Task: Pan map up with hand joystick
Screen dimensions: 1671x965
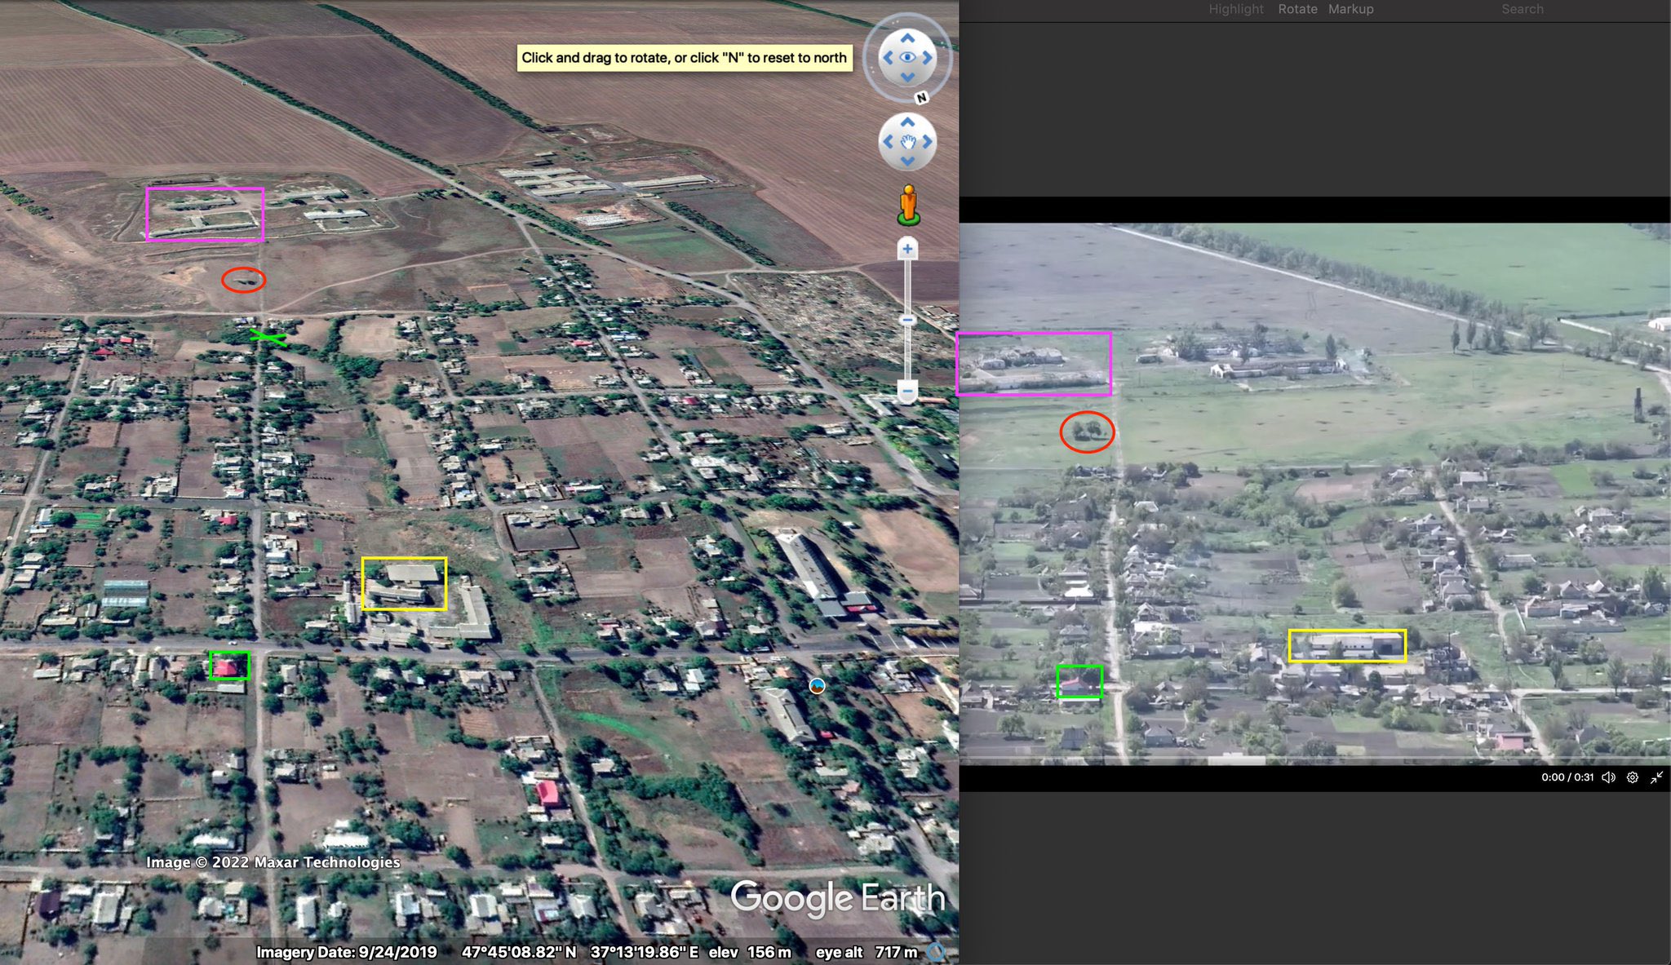Action: click(x=907, y=122)
